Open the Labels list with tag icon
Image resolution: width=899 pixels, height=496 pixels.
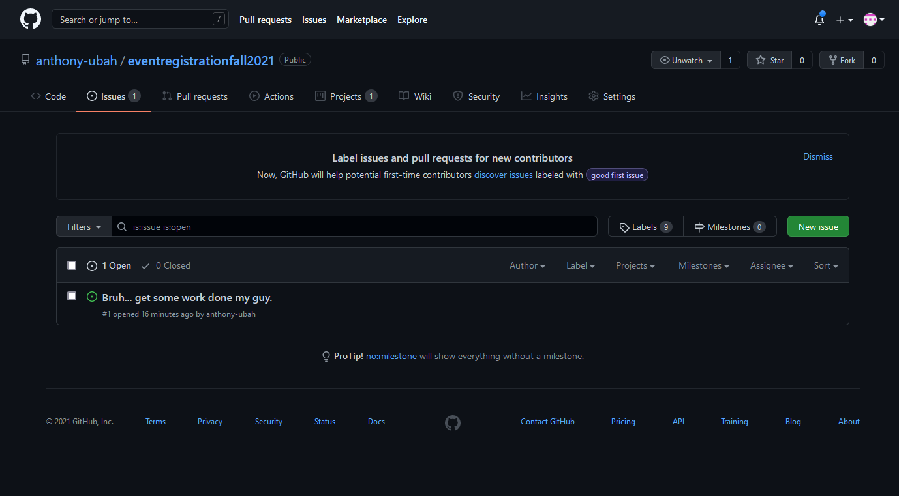pyautogui.click(x=645, y=227)
